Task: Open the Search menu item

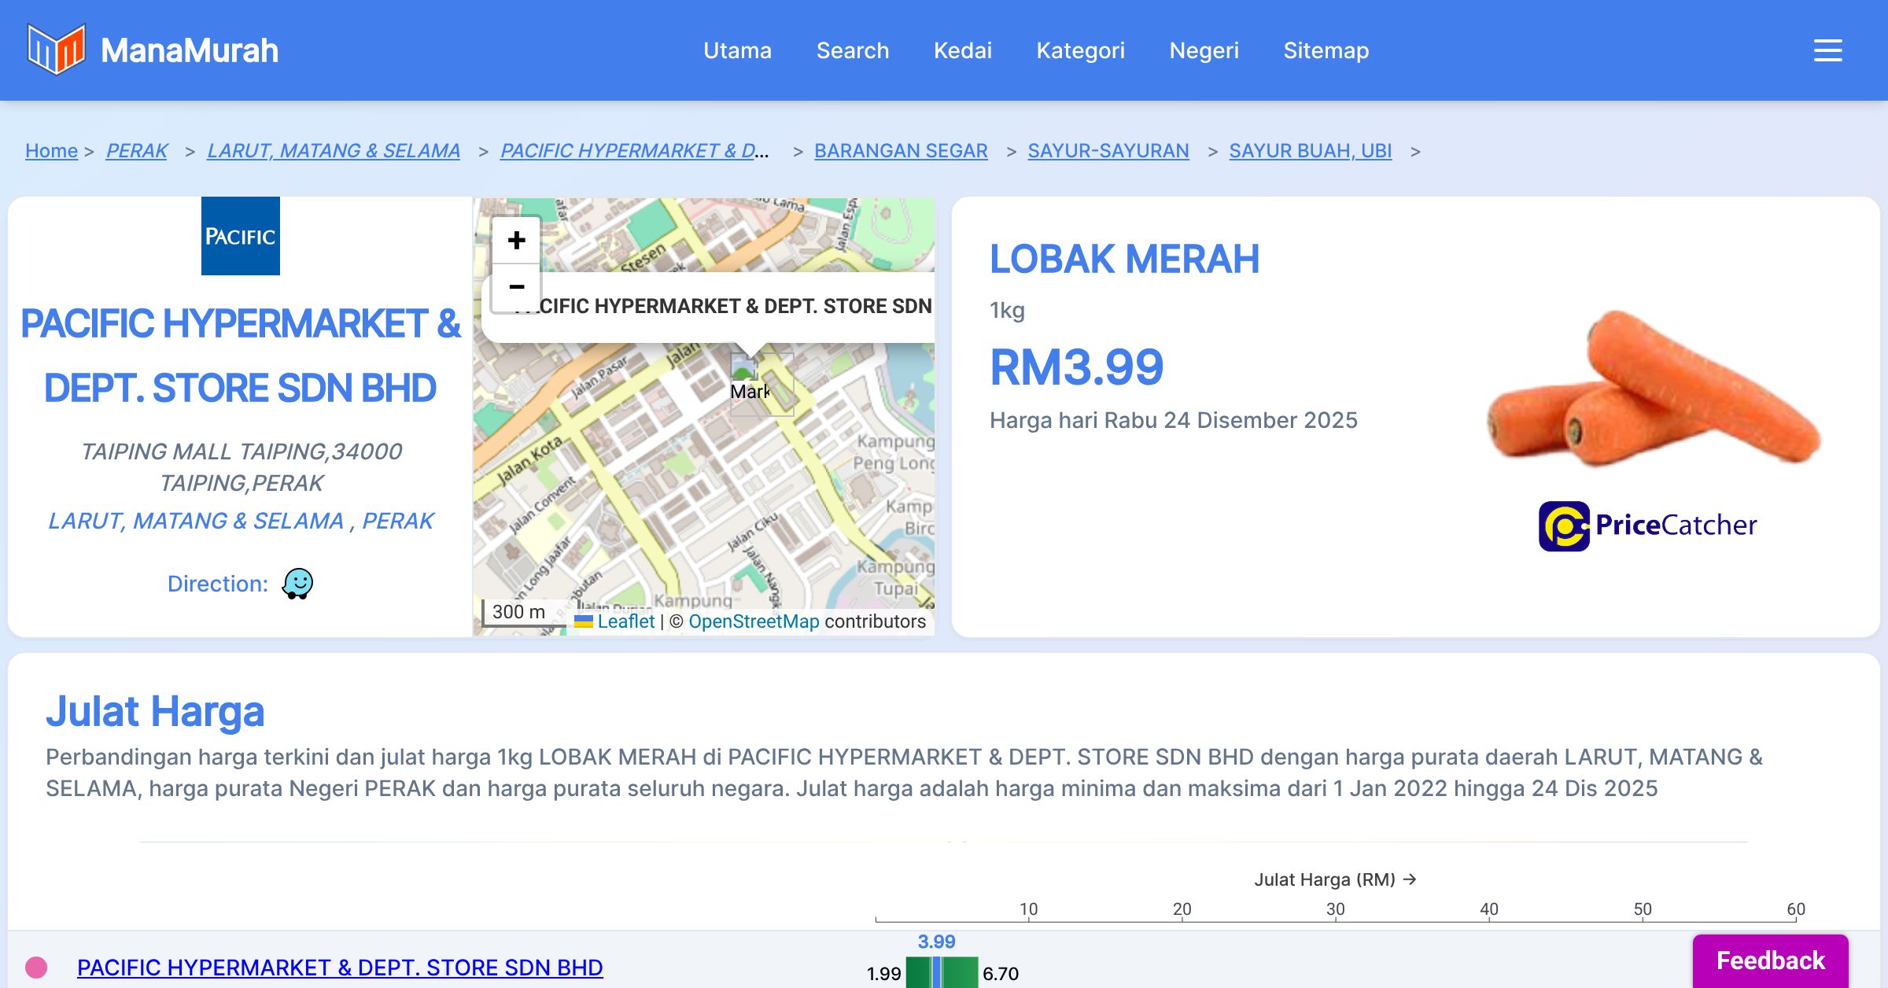Action: (852, 50)
